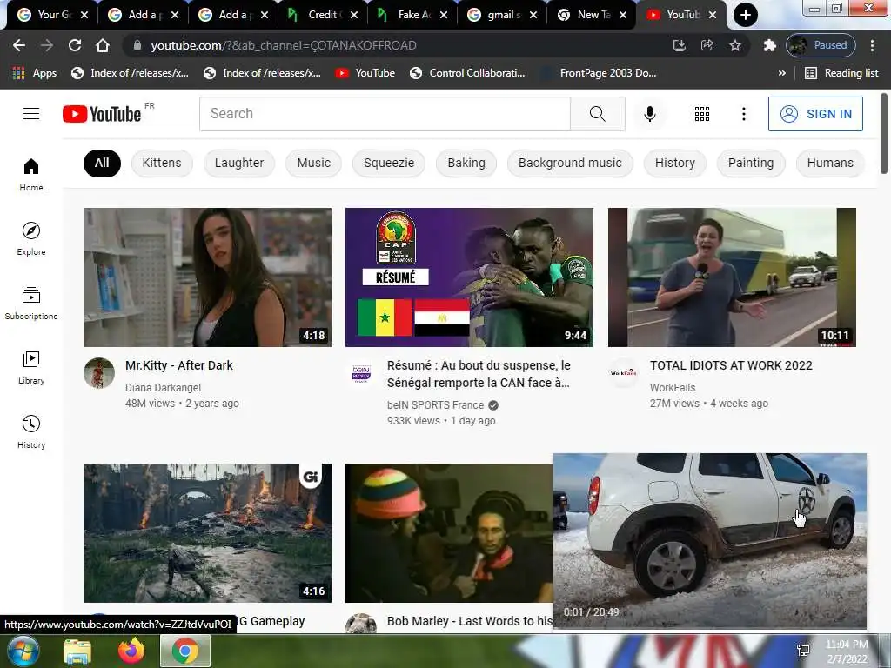Click the browser back arrow

coord(19,45)
